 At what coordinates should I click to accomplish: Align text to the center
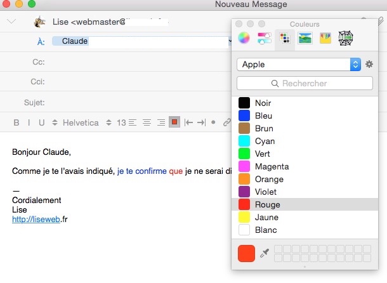[147, 122]
